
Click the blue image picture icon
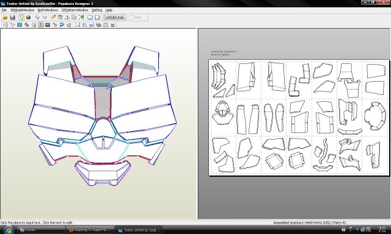tap(20, 24)
